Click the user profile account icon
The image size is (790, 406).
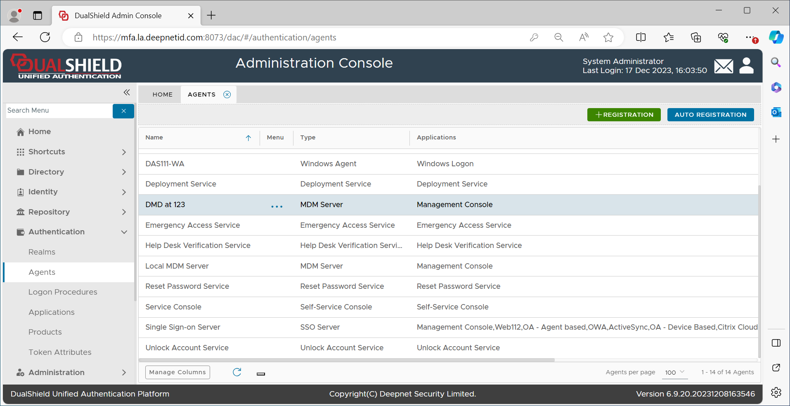point(746,66)
